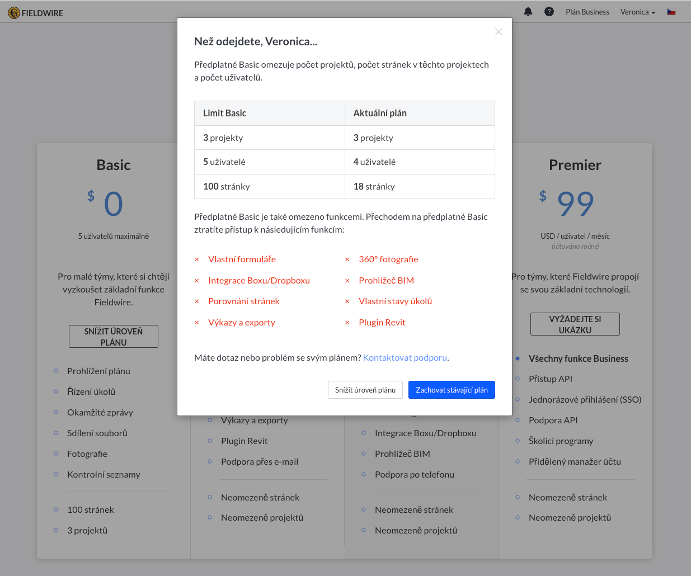Viewport: 691px width, 576px height.
Task: Open the Veronica user dropdown
Action: (638, 12)
